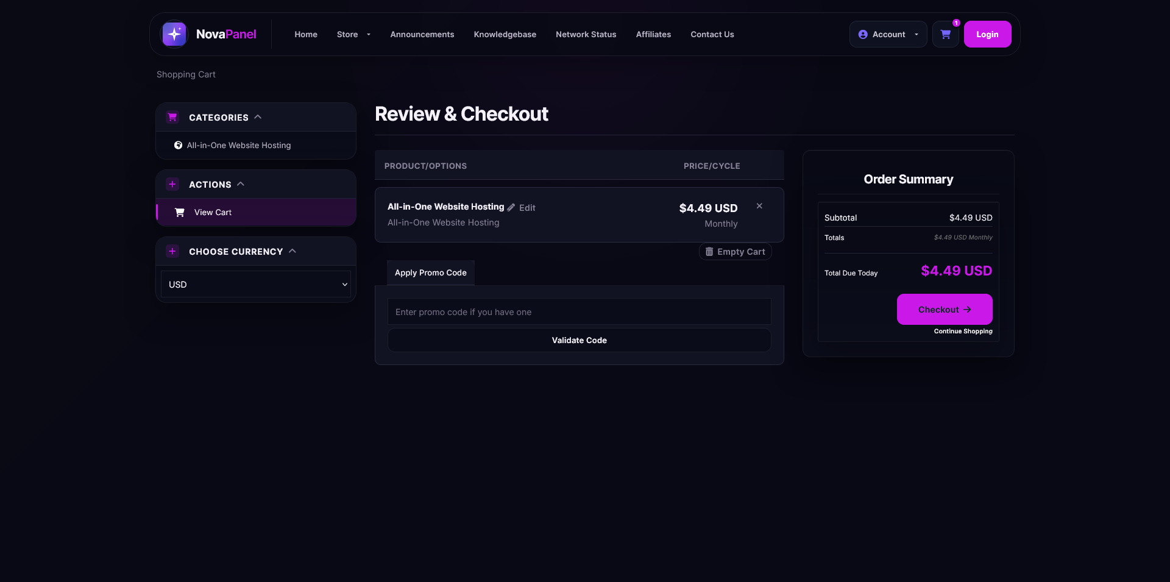
Task: Open the USD currency dropdown
Action: [x=256, y=284]
